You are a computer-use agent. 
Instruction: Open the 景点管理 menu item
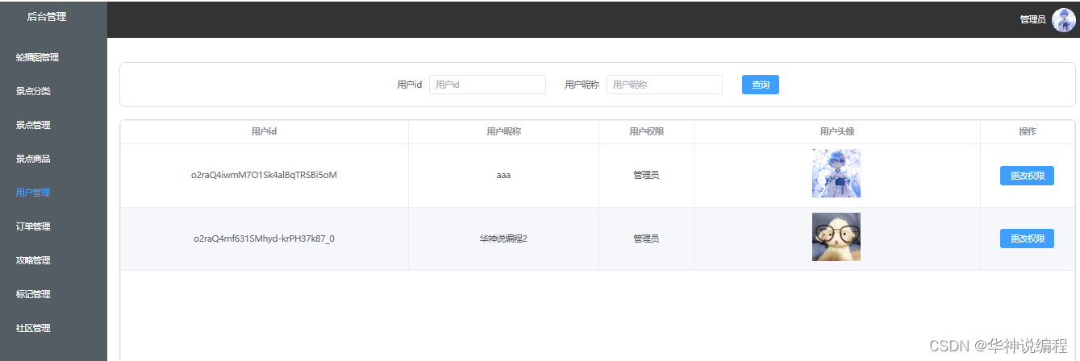point(33,125)
